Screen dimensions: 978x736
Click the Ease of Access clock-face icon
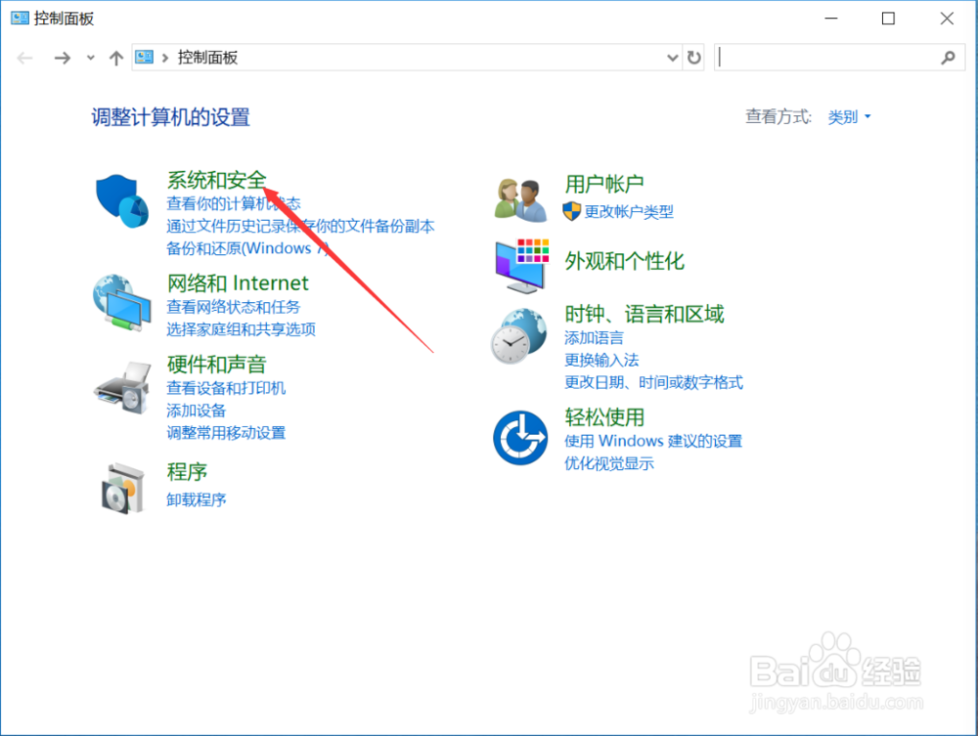(x=519, y=437)
